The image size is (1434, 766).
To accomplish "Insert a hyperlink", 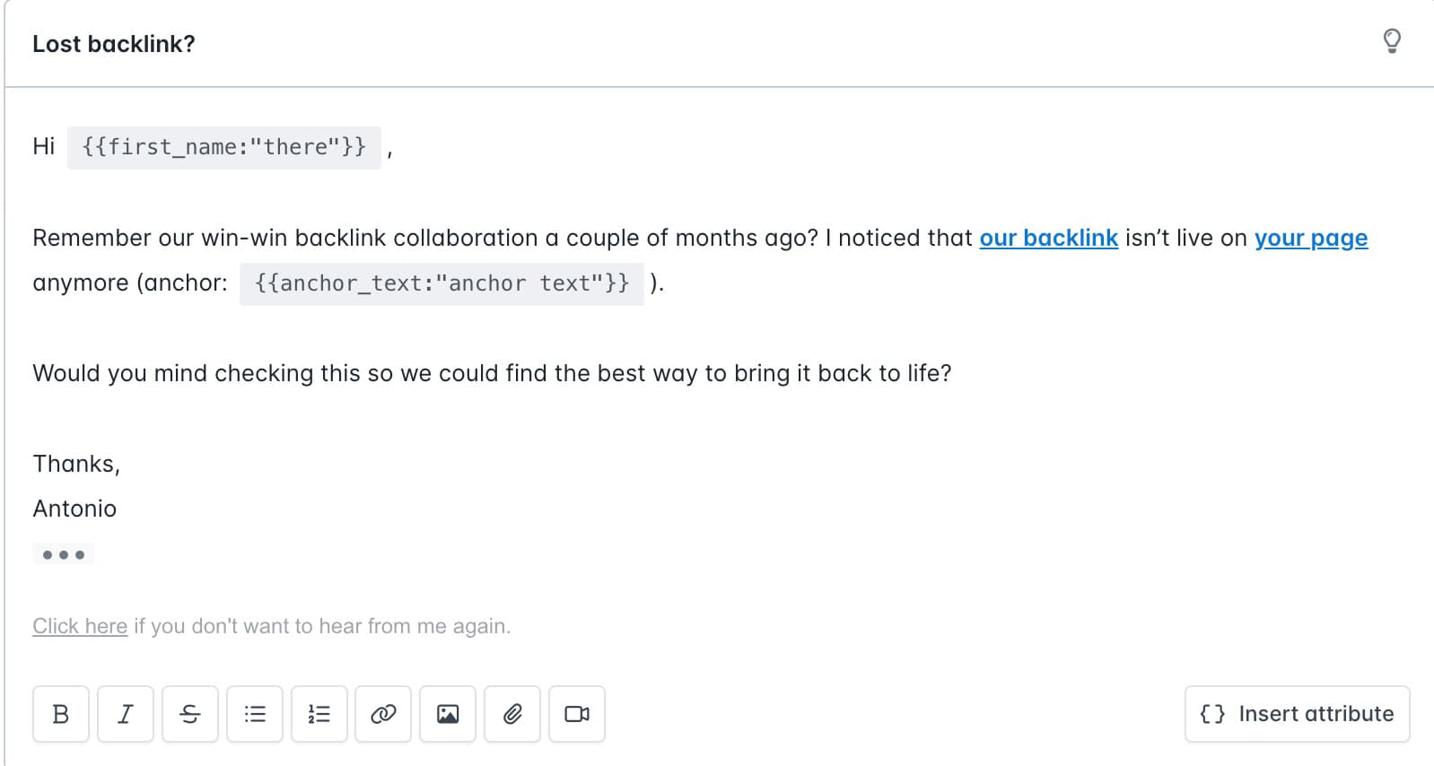I will [x=383, y=714].
